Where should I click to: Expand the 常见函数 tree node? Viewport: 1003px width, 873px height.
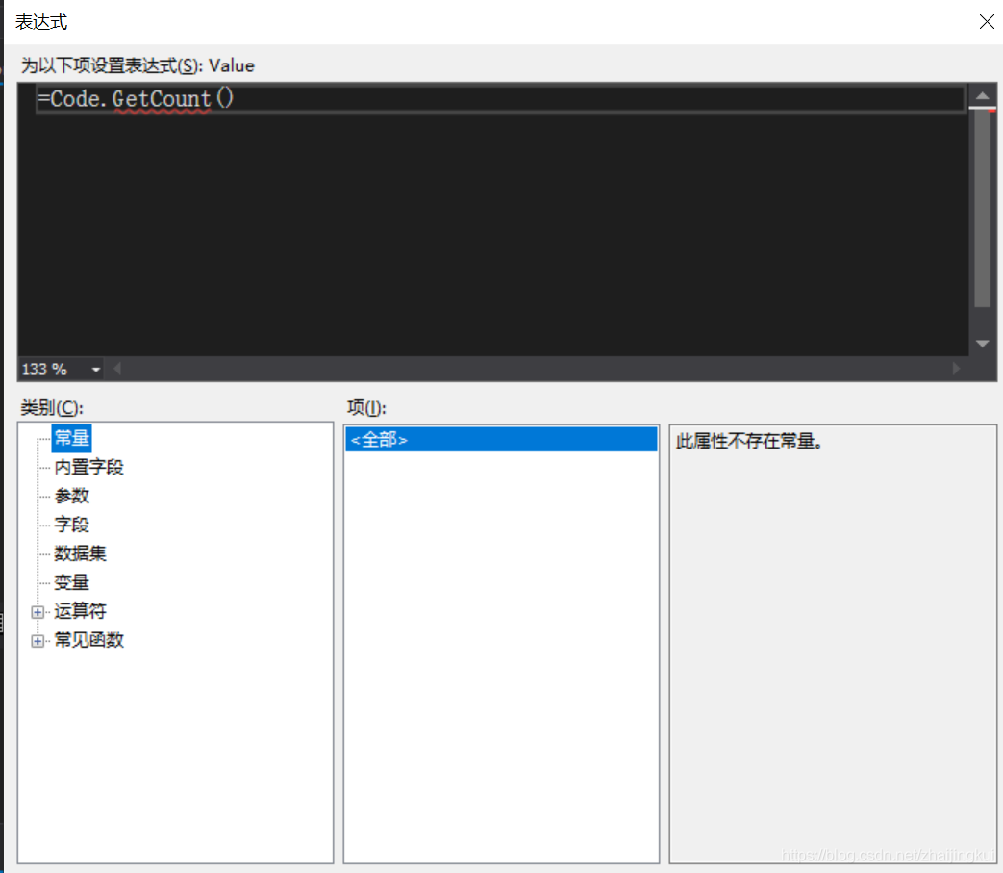pyautogui.click(x=37, y=640)
